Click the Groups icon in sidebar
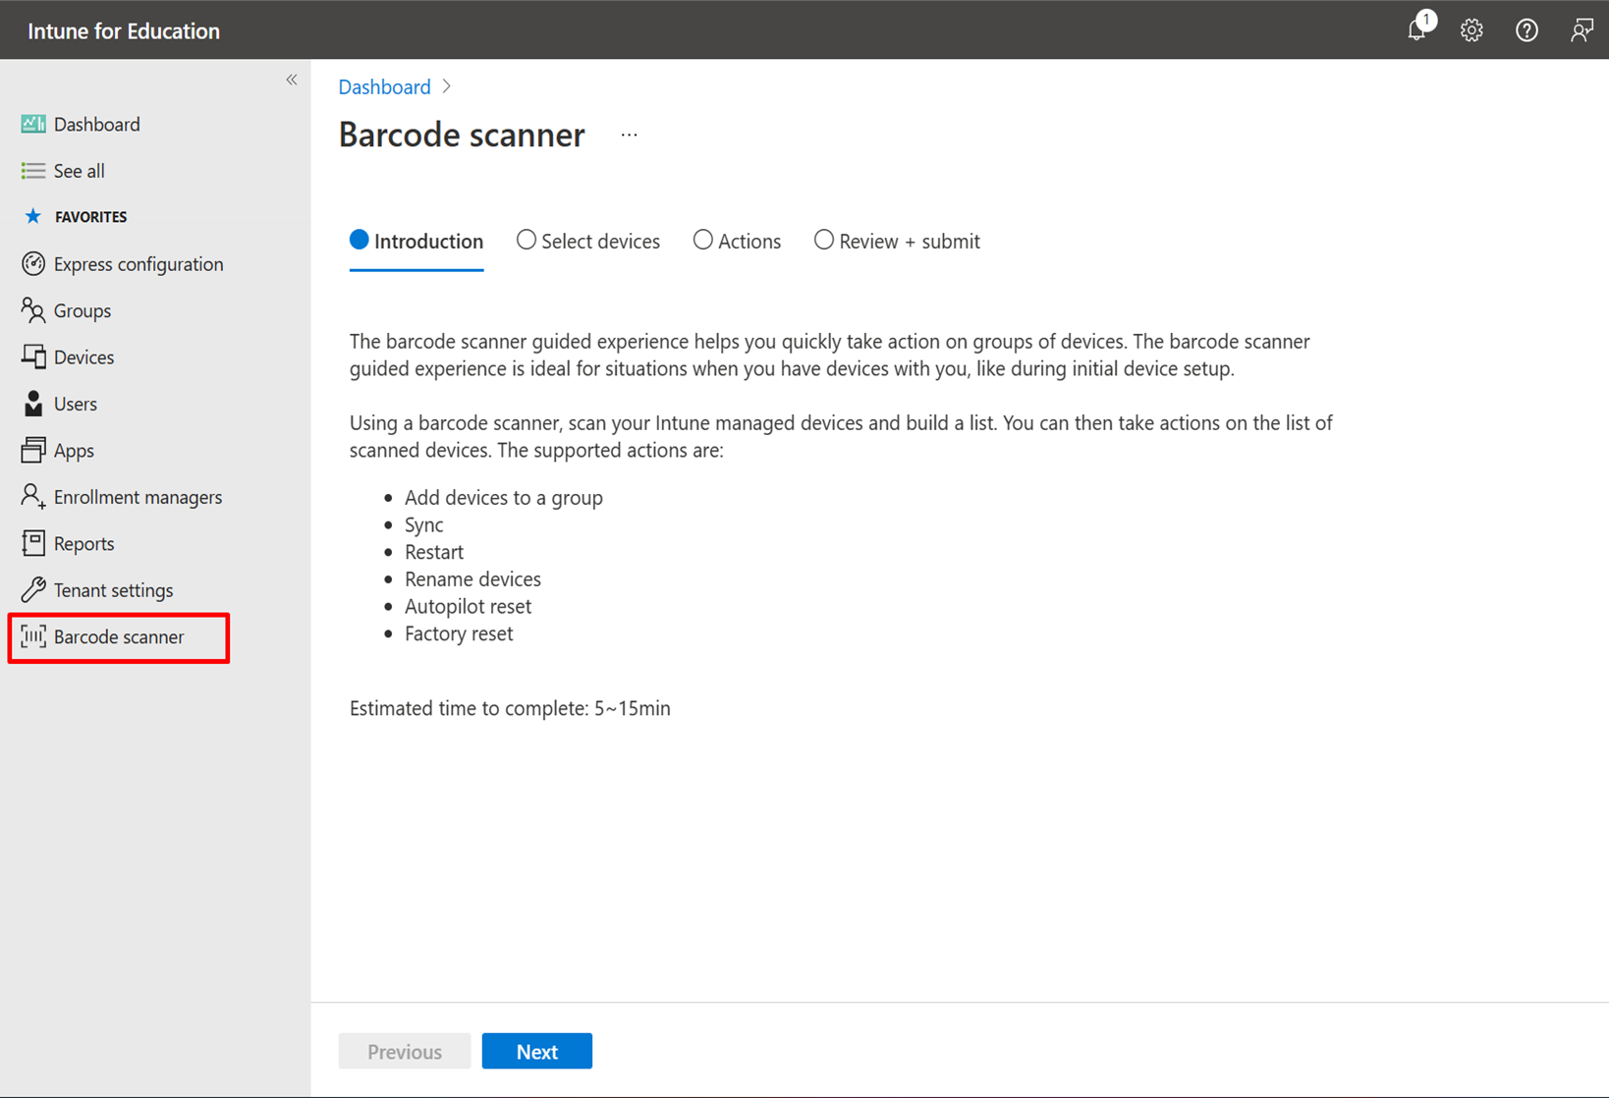Screen dimensions: 1609x1098 click(33, 310)
